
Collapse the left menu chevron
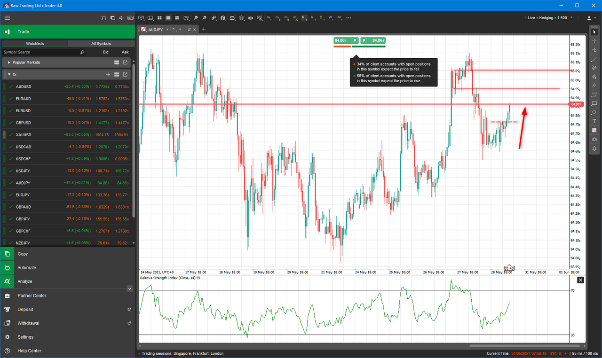tap(130, 288)
